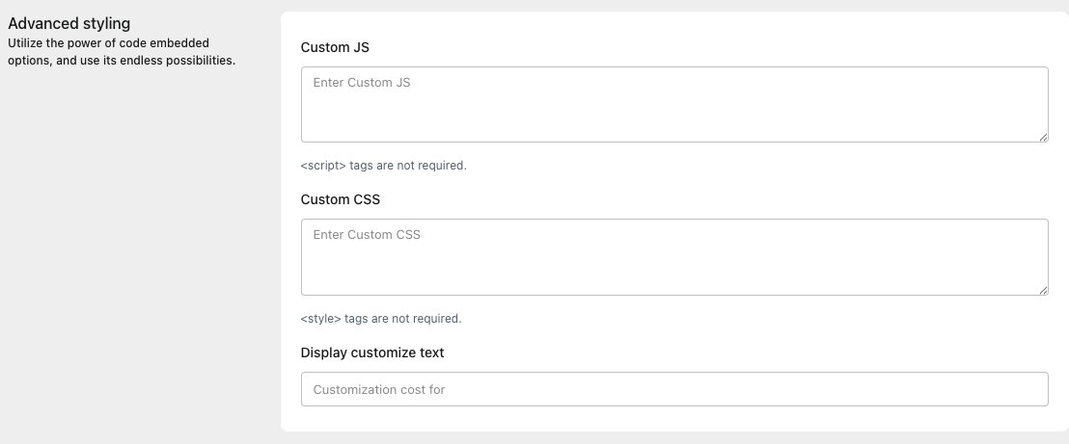Image resolution: width=1069 pixels, height=444 pixels.
Task: Click the Custom CSS textarea resize handle
Action: (1043, 290)
